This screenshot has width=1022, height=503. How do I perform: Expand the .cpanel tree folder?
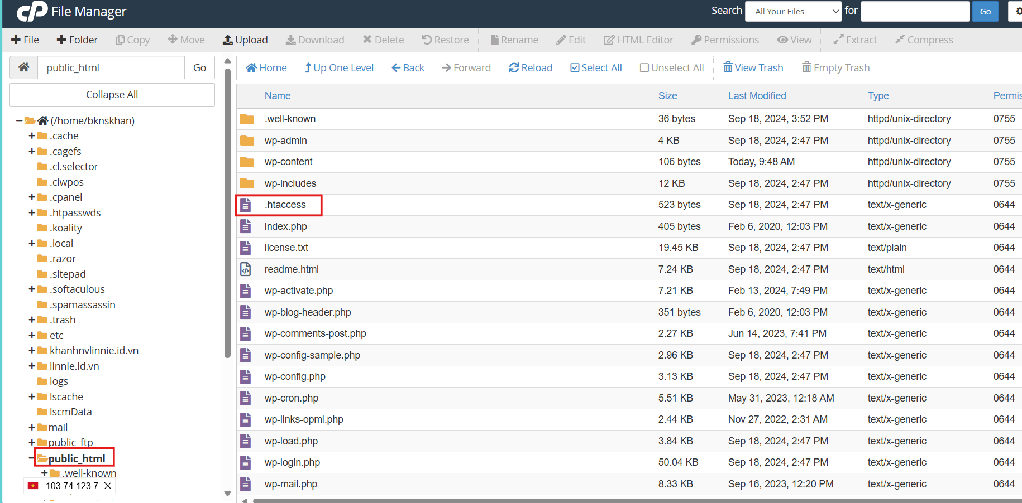[x=32, y=197]
